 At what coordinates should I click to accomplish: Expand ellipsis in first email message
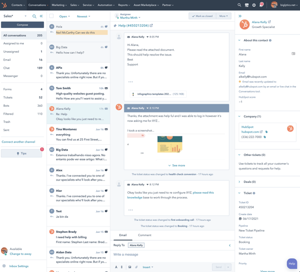click(131, 82)
